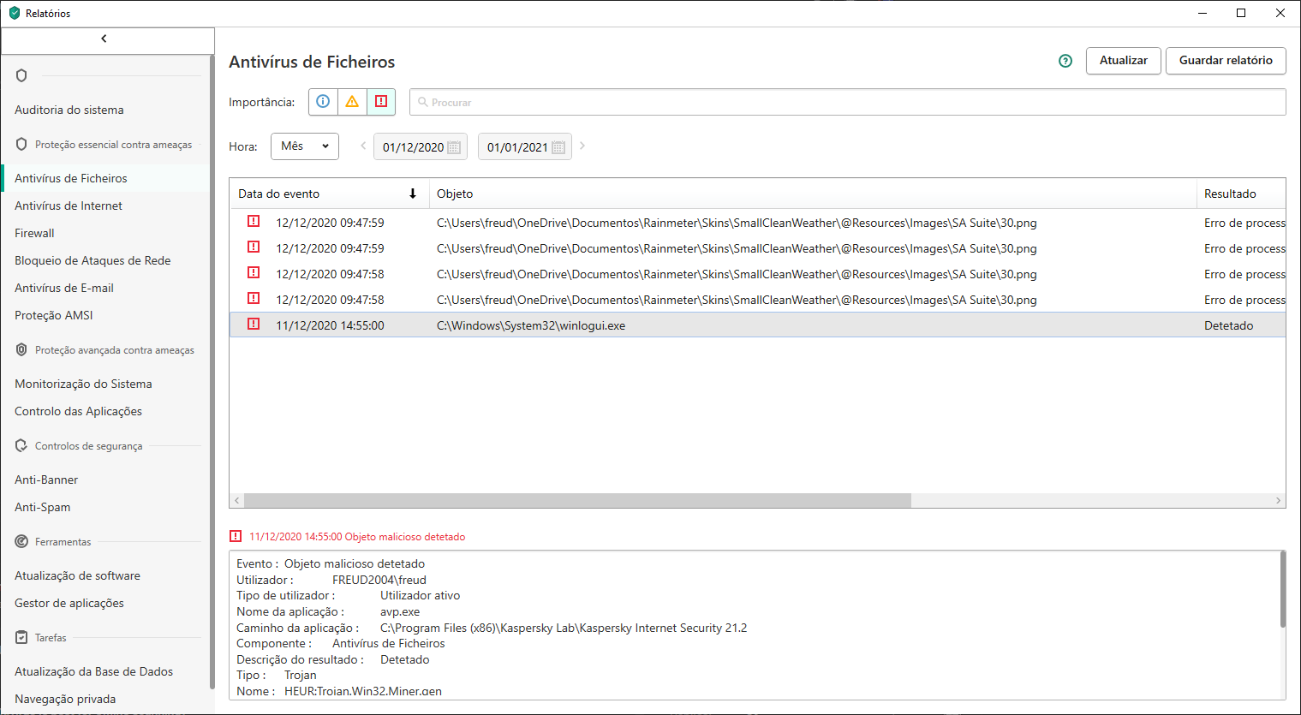The width and height of the screenshot is (1301, 715).
Task: Maximize the Relatórios window
Action: (x=1241, y=13)
